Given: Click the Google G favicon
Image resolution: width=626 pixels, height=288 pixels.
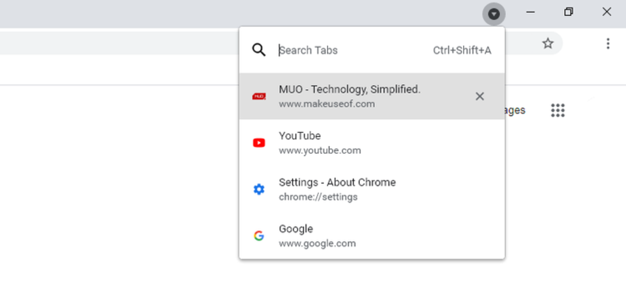Looking at the screenshot, I should (259, 236).
